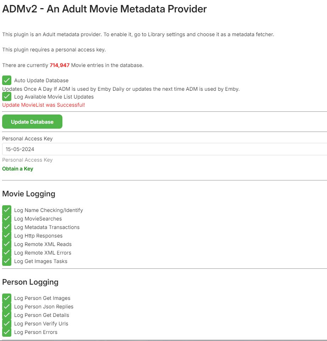The image size is (327, 341).
Task: Disable Log Remote XML Errors
Action: click(7, 253)
